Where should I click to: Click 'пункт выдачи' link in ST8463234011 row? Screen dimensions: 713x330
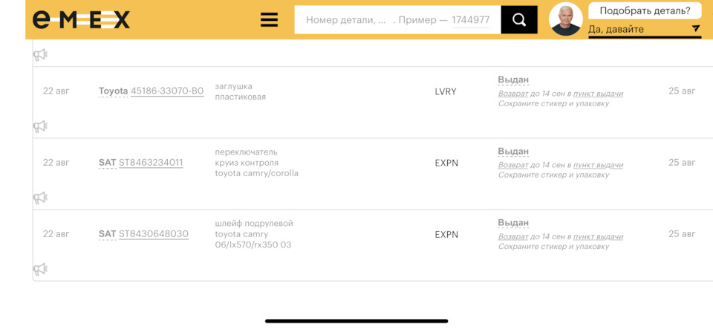click(x=598, y=165)
